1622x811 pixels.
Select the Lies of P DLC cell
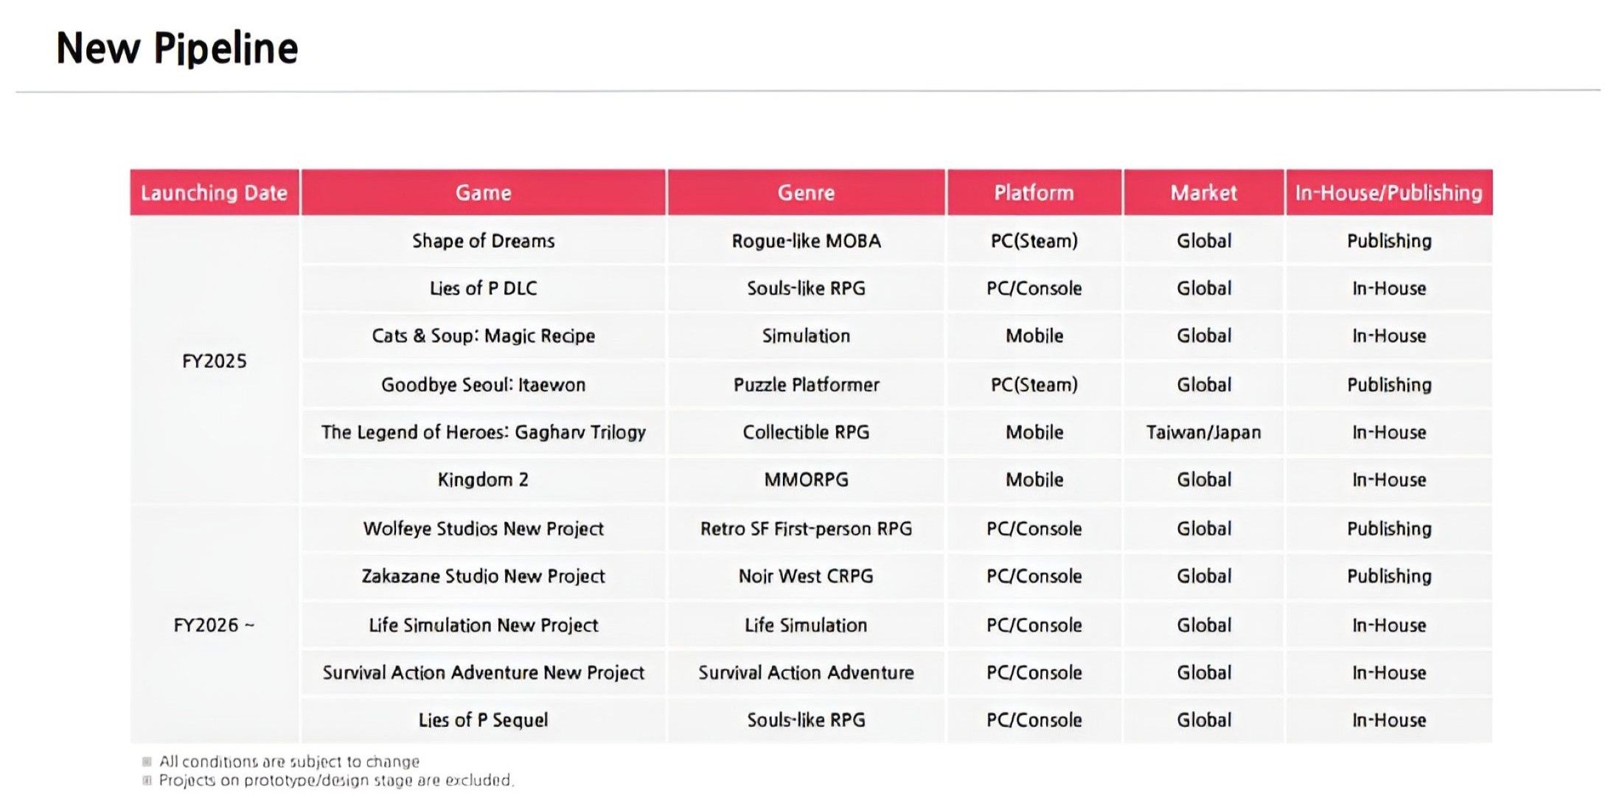(483, 288)
